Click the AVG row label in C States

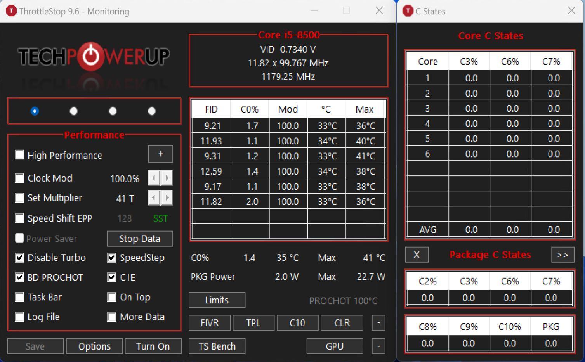428,230
